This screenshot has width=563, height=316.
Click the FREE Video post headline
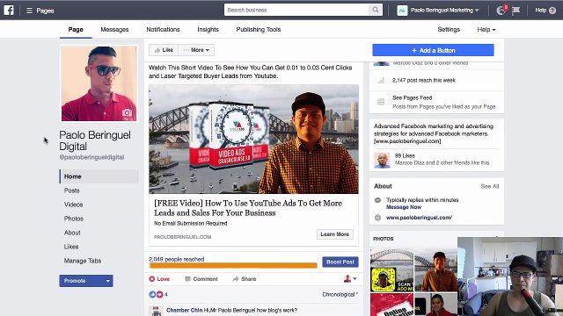point(248,208)
